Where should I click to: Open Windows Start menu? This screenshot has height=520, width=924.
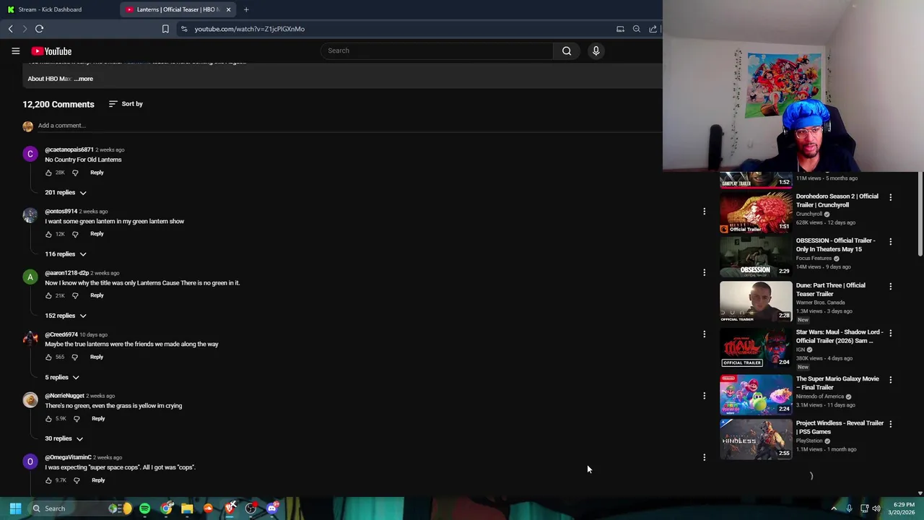(15, 508)
